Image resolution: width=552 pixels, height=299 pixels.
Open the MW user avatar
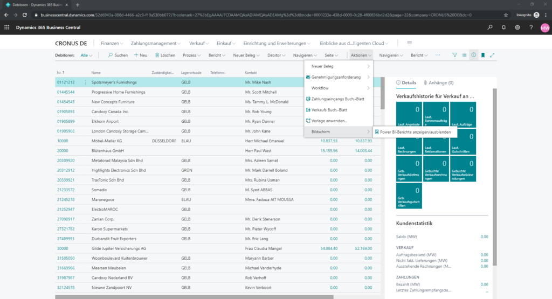pyautogui.click(x=544, y=28)
